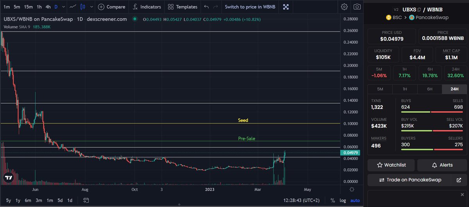The width and height of the screenshot is (469, 207).
Task: Click the green market status dot
Action: [x=135, y=19]
